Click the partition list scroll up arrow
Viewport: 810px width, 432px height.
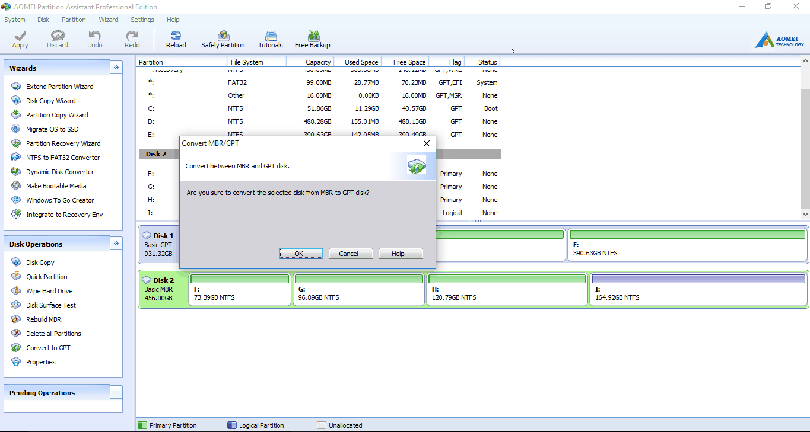pos(805,62)
